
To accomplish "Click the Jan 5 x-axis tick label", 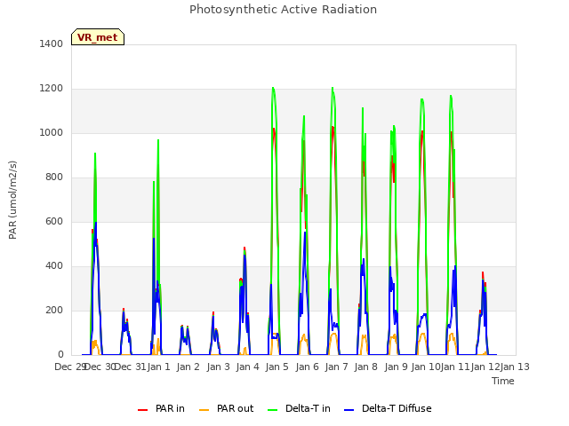I will [277, 367].
